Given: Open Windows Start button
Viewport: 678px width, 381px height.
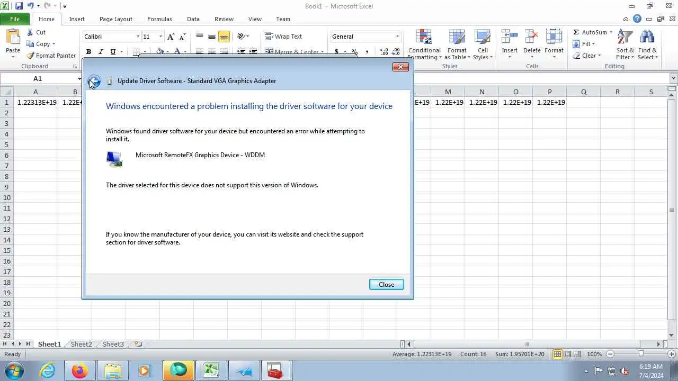Looking at the screenshot, I should pos(13,370).
